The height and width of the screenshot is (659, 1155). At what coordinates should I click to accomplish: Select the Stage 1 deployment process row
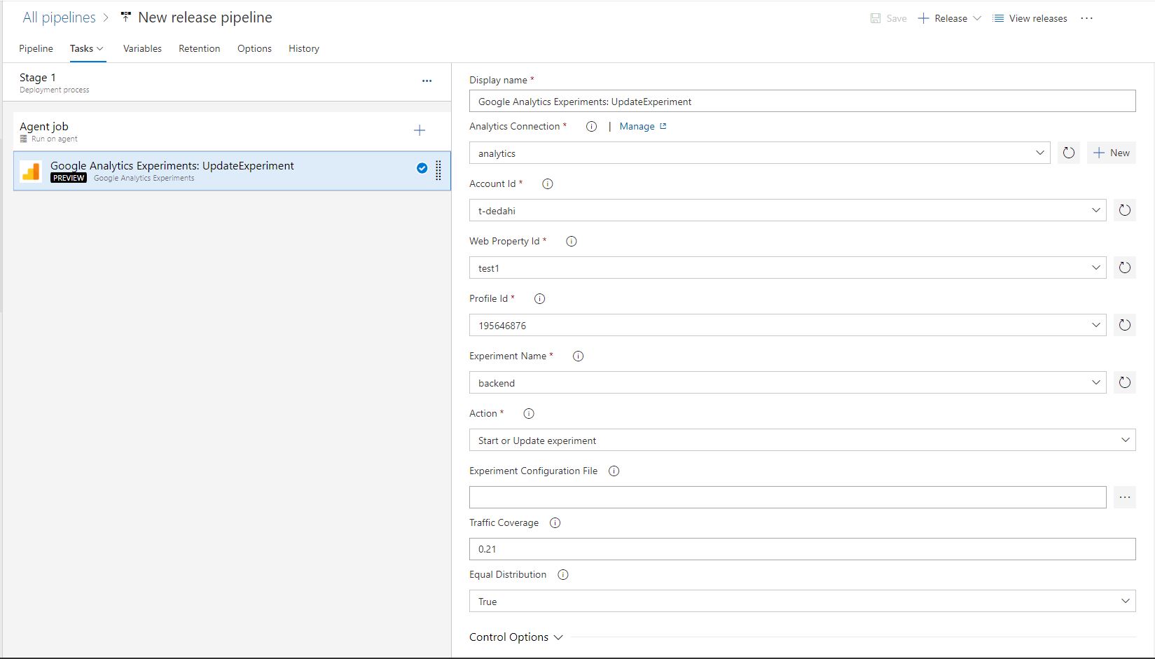coord(227,82)
